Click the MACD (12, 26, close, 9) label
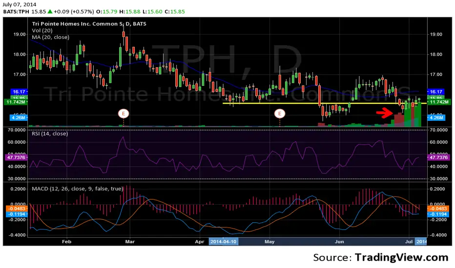455x268 pixels. [78, 189]
